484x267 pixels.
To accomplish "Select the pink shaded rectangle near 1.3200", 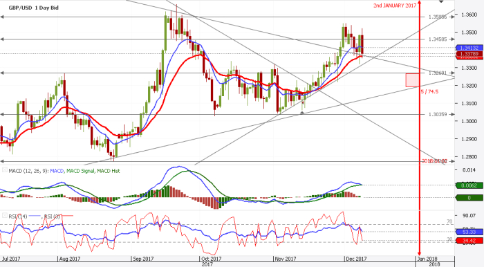I will pyautogui.click(x=412, y=80).
